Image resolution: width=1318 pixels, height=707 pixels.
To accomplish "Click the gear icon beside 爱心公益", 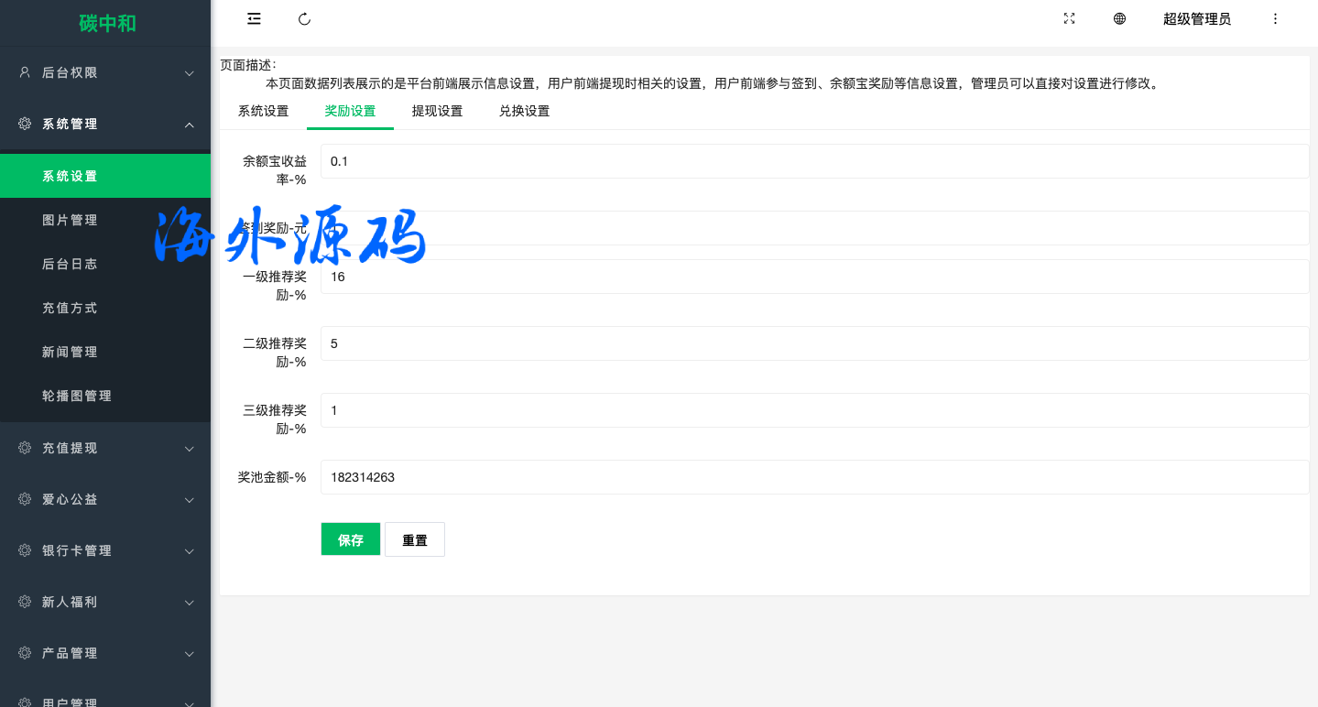I will (25, 499).
